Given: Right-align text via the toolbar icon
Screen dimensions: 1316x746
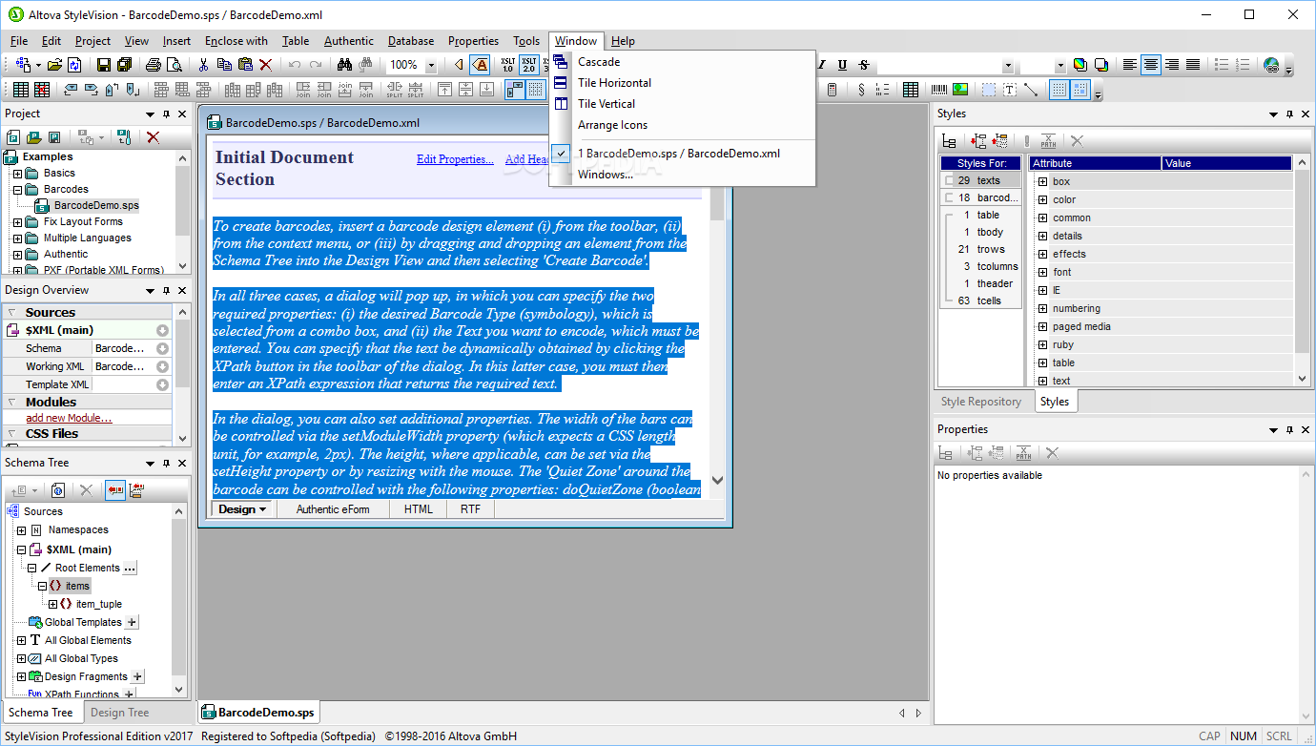Looking at the screenshot, I should (x=1172, y=65).
